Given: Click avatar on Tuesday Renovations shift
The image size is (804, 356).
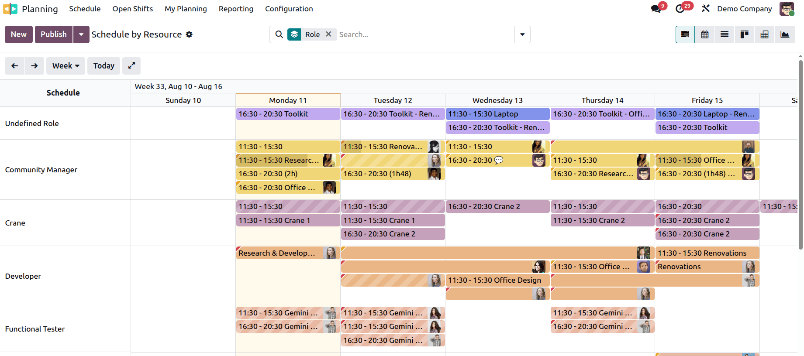Looking at the screenshot, I should point(434,147).
